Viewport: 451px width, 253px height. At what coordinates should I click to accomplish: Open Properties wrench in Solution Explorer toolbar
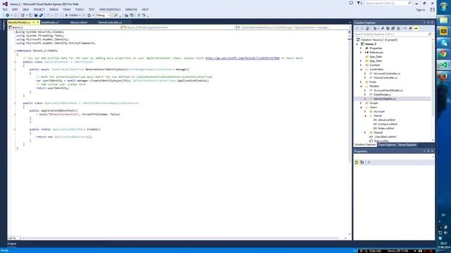coord(410,28)
